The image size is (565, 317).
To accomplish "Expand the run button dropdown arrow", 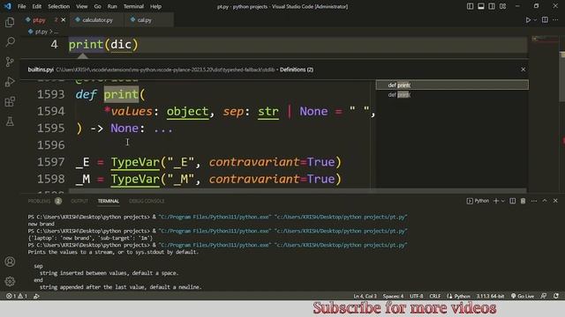I will 535,20.
